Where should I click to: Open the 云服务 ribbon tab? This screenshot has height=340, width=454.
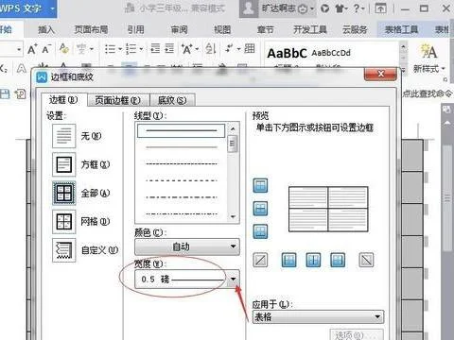(x=355, y=29)
